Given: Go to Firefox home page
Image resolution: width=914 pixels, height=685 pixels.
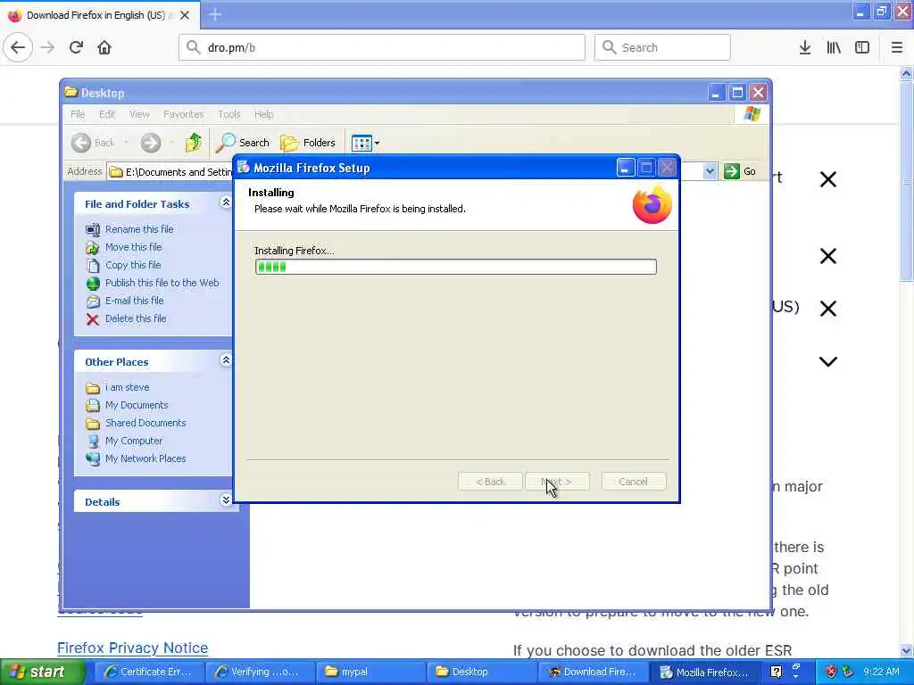Looking at the screenshot, I should click(x=104, y=47).
